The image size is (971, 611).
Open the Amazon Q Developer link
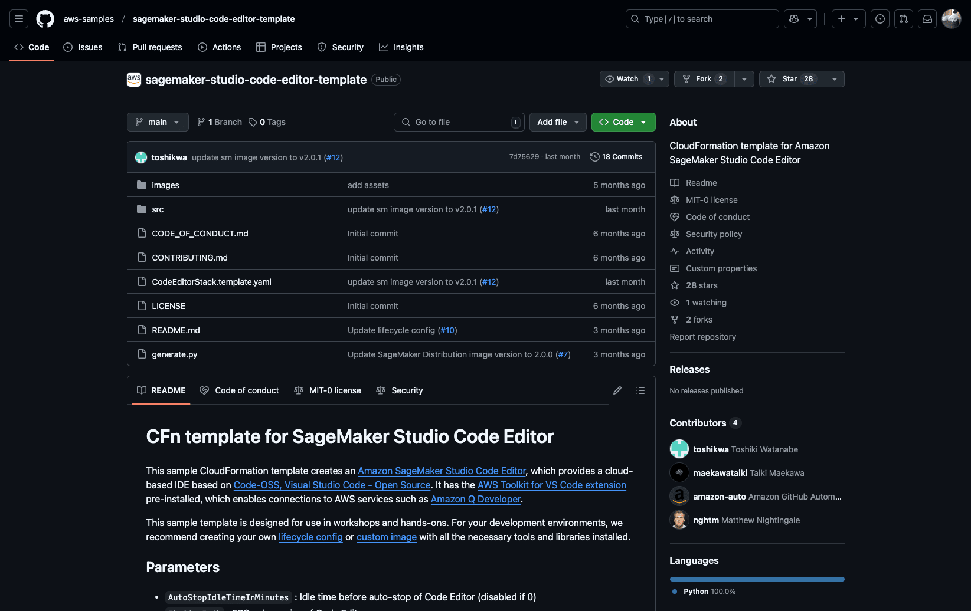[x=476, y=499]
